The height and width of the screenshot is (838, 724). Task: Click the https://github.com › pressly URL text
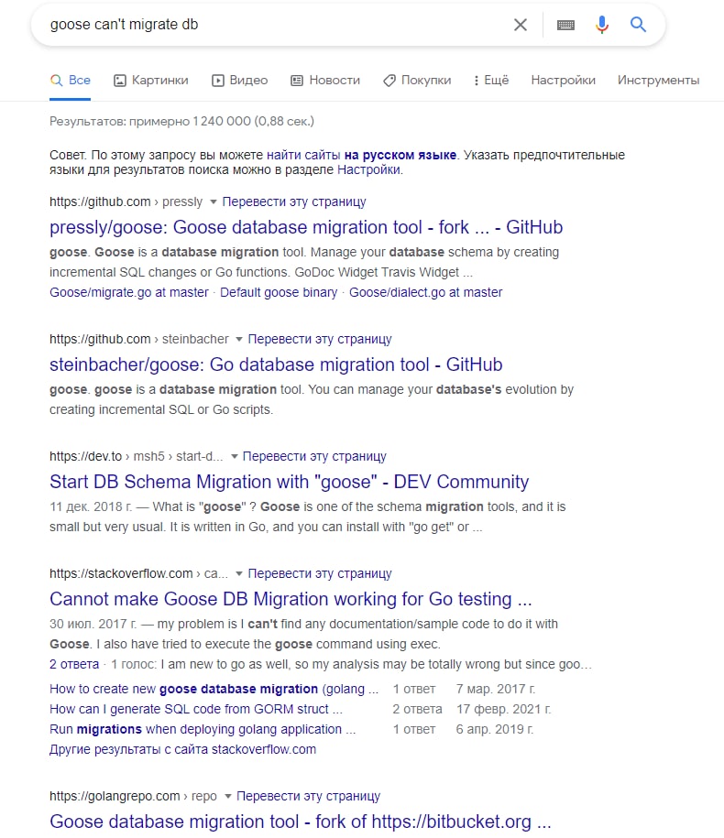click(x=126, y=202)
